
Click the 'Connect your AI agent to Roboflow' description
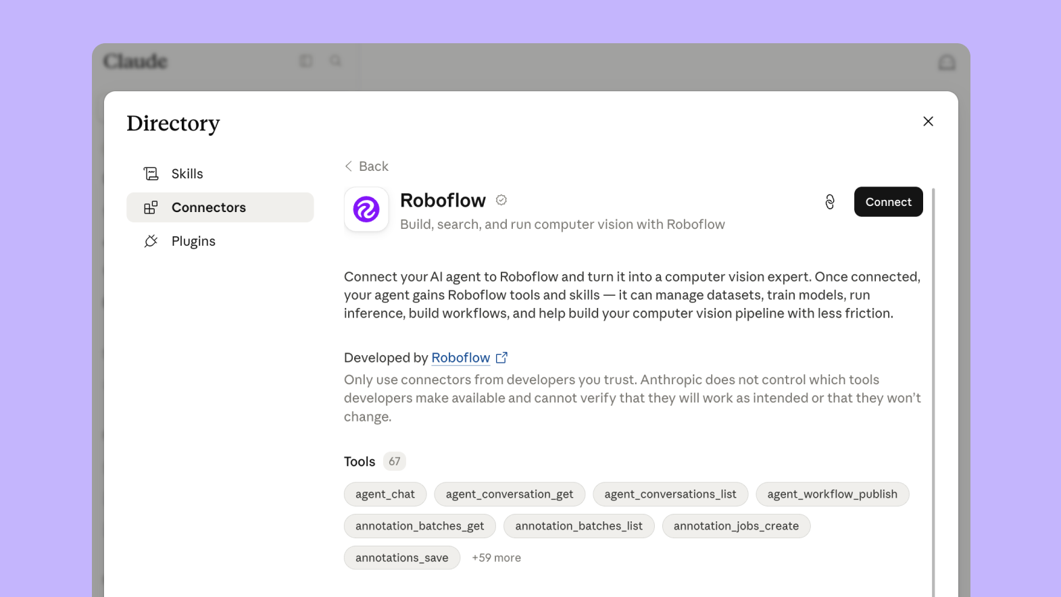click(632, 295)
